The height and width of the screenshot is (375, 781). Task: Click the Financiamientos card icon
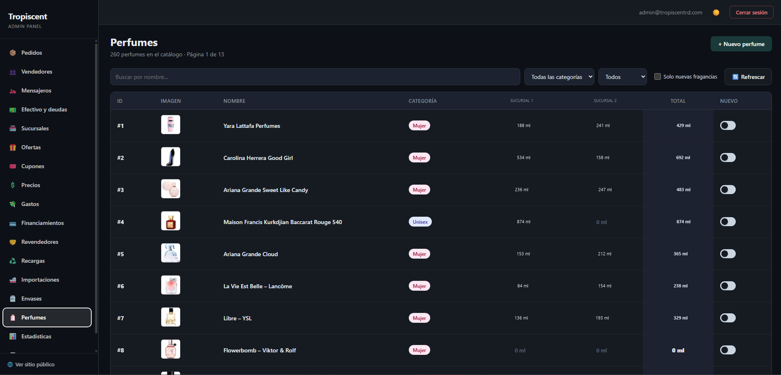12,223
